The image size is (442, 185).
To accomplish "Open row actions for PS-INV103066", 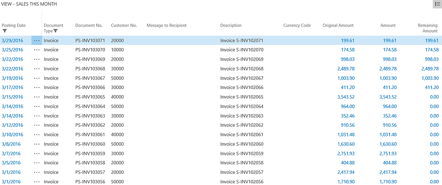I will [37, 88].
